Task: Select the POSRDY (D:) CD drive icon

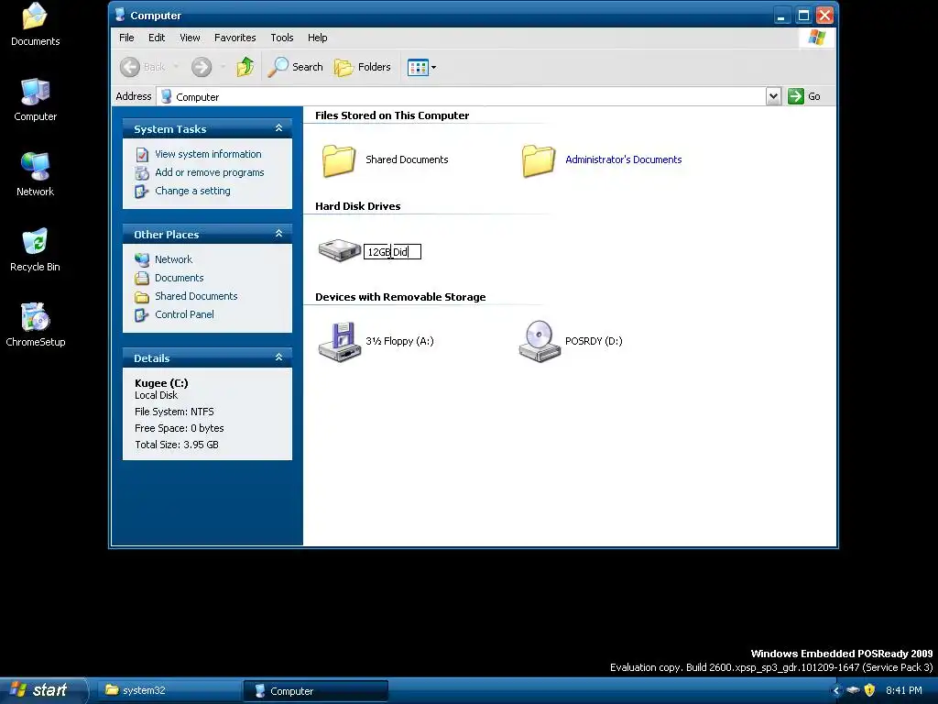Action: coord(540,341)
